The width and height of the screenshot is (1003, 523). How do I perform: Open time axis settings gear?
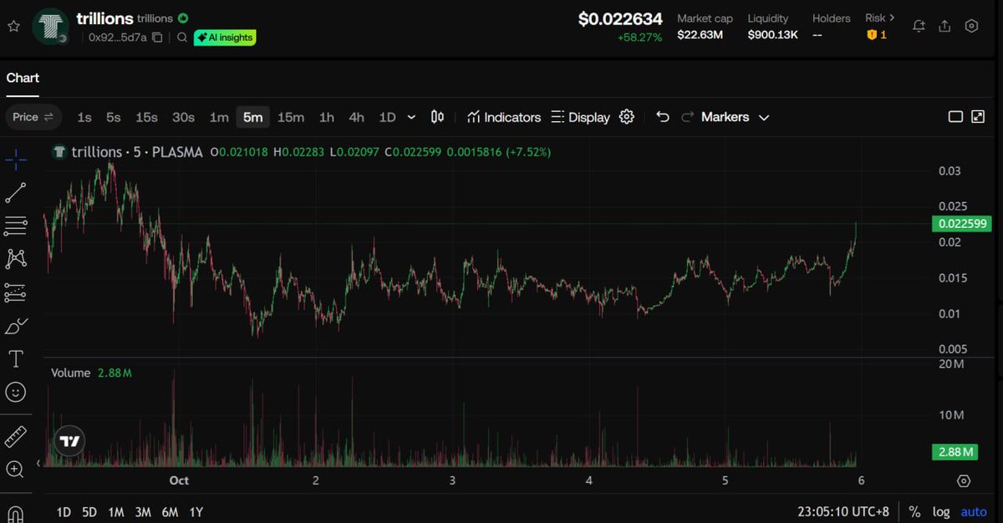[964, 481]
